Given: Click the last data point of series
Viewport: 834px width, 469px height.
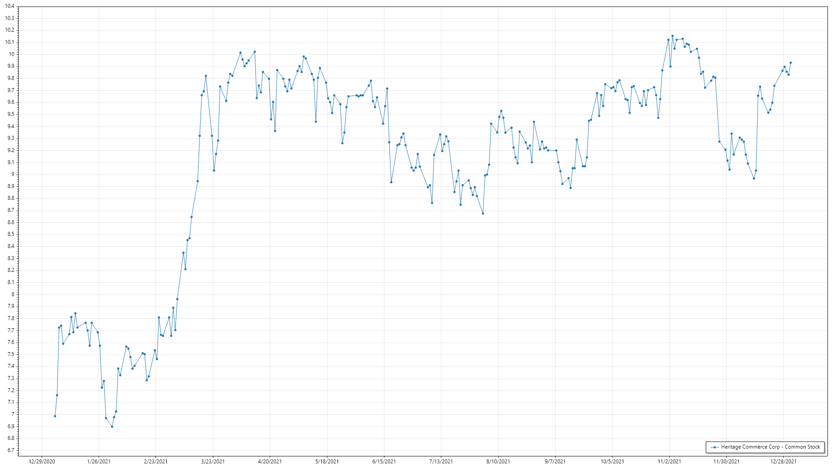Looking at the screenshot, I should [791, 63].
